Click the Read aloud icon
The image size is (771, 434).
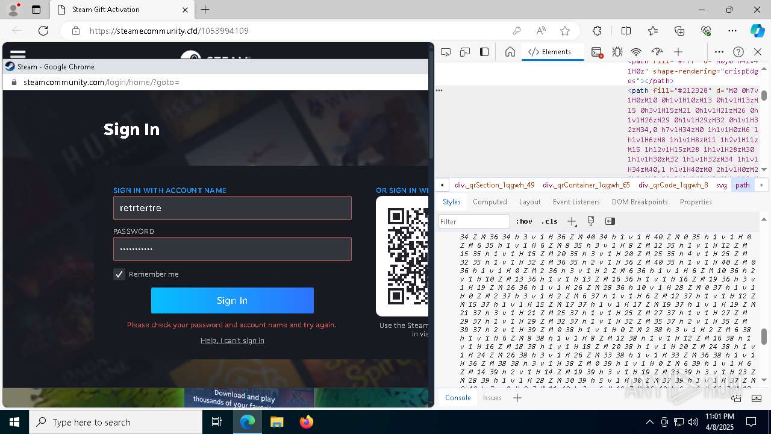pyautogui.click(x=541, y=31)
